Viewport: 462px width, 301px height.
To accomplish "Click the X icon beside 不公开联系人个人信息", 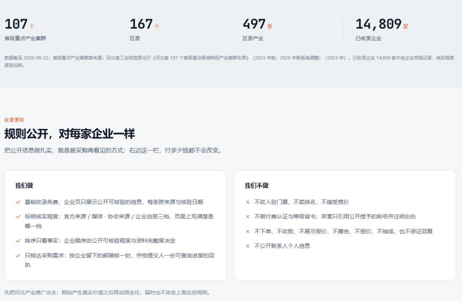I will pyautogui.click(x=248, y=246).
